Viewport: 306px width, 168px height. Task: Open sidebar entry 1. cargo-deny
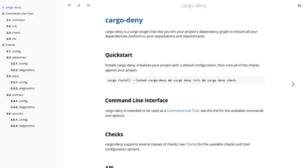tap(11, 7)
